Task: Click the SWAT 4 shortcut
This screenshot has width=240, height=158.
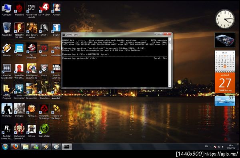Action: pyautogui.click(x=44, y=29)
